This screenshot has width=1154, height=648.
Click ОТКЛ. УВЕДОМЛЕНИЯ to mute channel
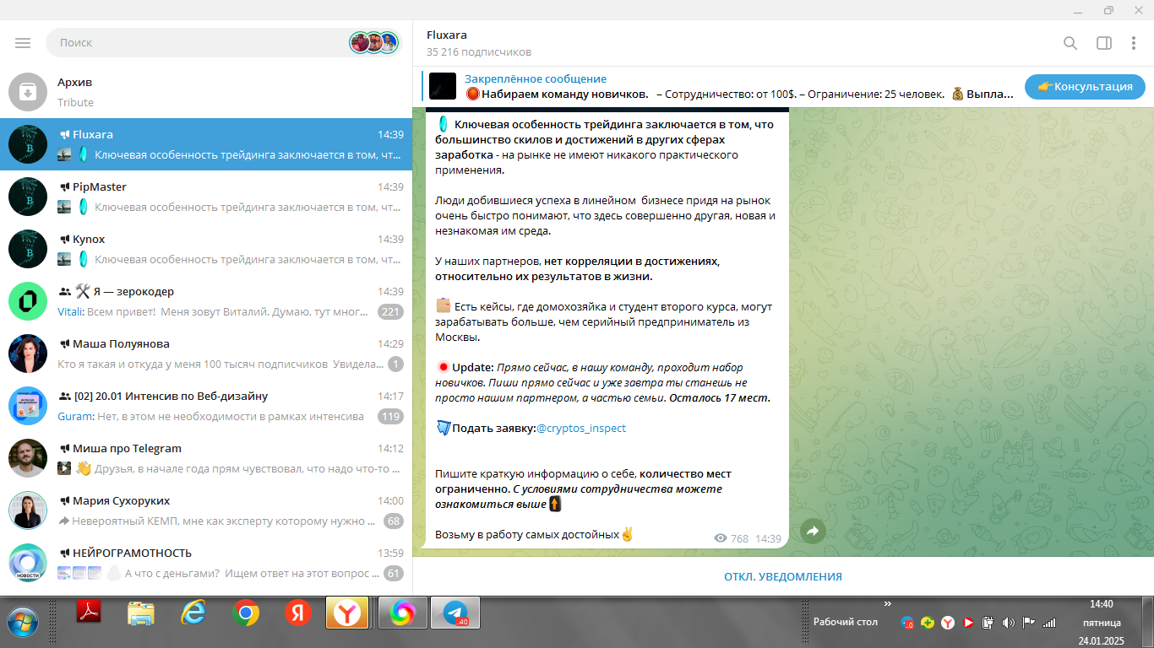(783, 577)
